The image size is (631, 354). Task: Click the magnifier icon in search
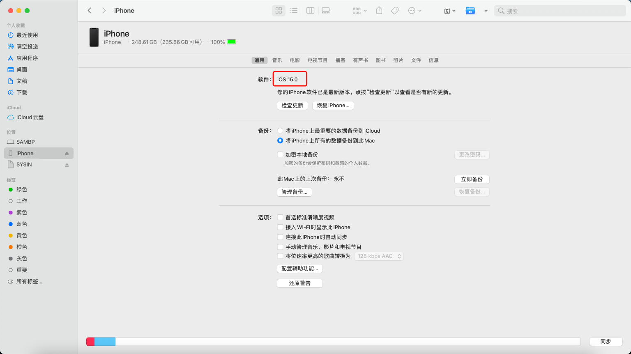point(501,11)
